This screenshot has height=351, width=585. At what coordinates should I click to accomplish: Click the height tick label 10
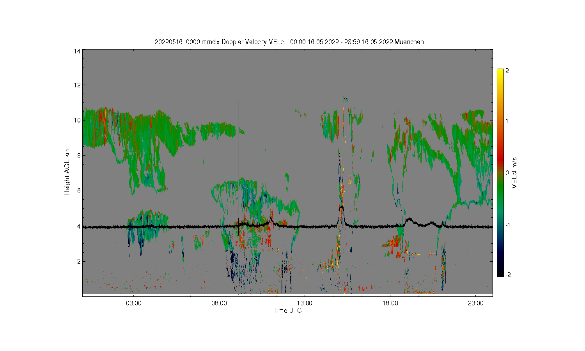[77, 120]
